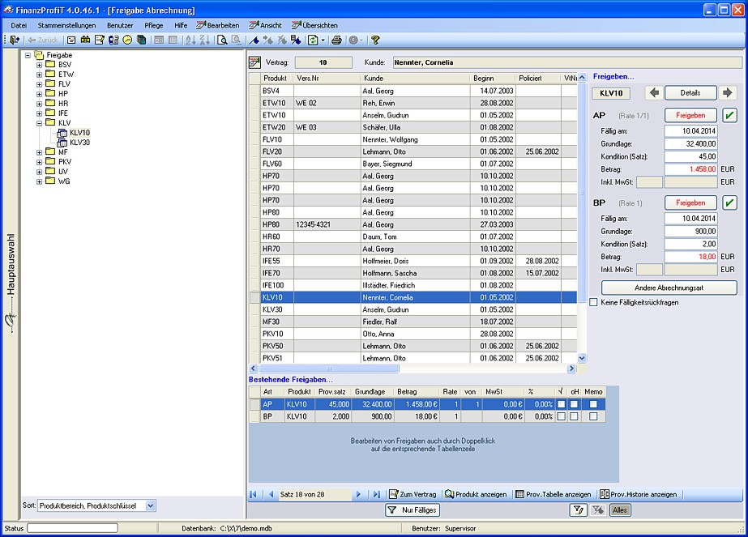Image resolution: width=748 pixels, height=537 pixels.
Task: Click the green refresh icon in the toolbar
Action: tap(313, 40)
